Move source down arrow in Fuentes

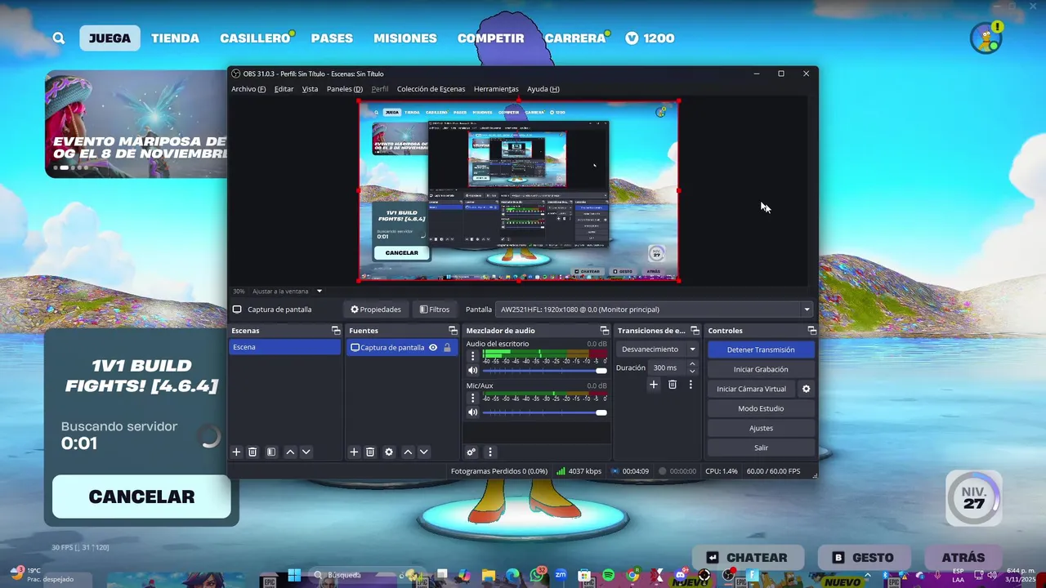point(423,452)
